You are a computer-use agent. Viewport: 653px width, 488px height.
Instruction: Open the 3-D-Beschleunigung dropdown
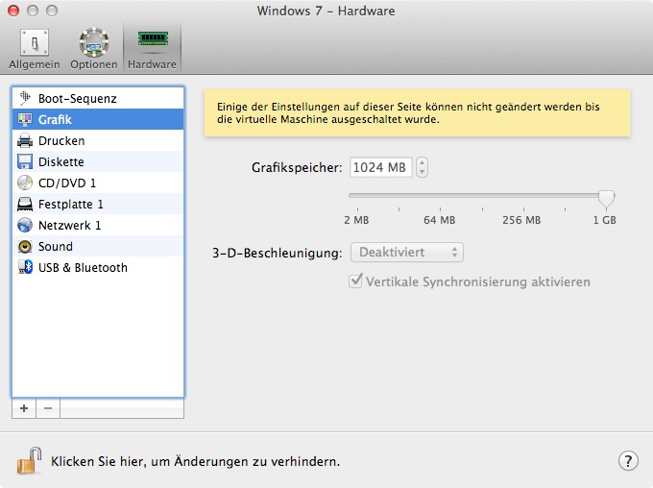pyautogui.click(x=407, y=253)
